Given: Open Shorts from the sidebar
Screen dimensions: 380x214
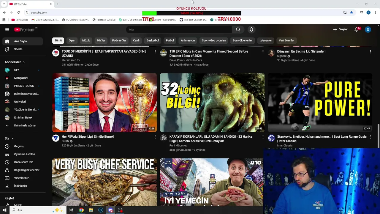Looking at the screenshot, I should click(23, 49).
